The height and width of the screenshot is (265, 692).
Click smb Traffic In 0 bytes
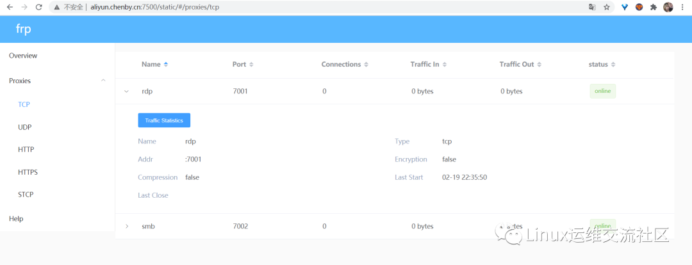click(422, 226)
